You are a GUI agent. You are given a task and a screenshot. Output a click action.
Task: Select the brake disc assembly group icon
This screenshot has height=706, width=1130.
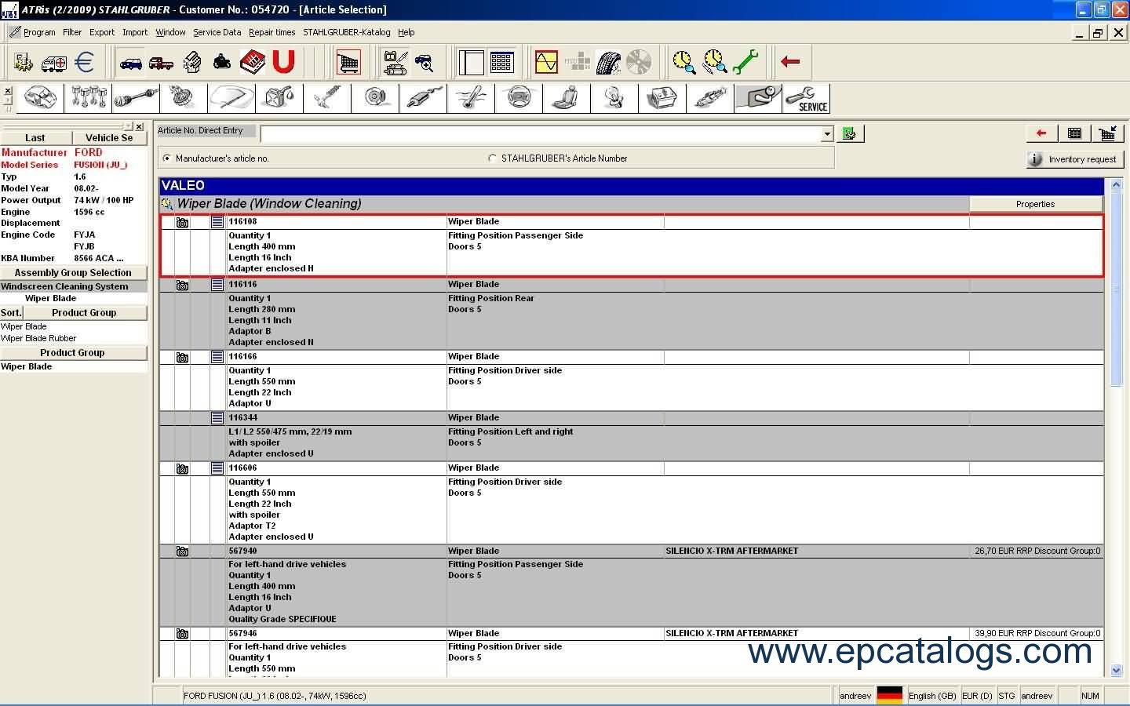pyautogui.click(x=375, y=98)
